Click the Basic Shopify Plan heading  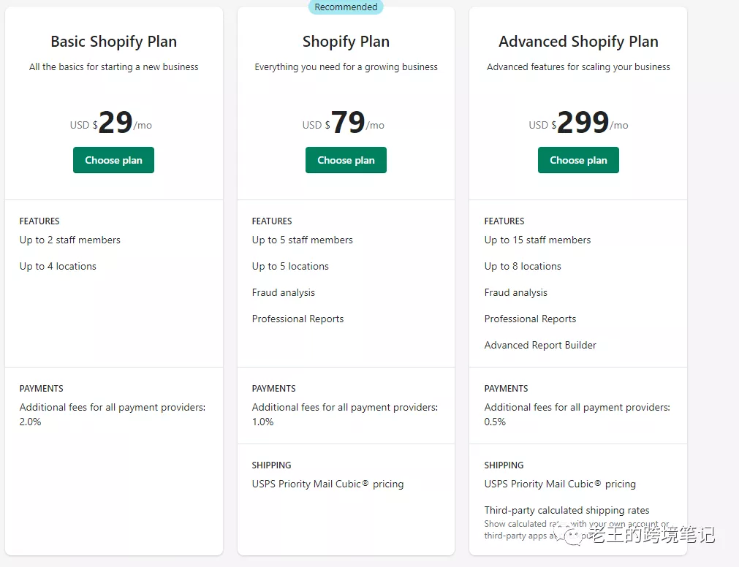(x=113, y=42)
